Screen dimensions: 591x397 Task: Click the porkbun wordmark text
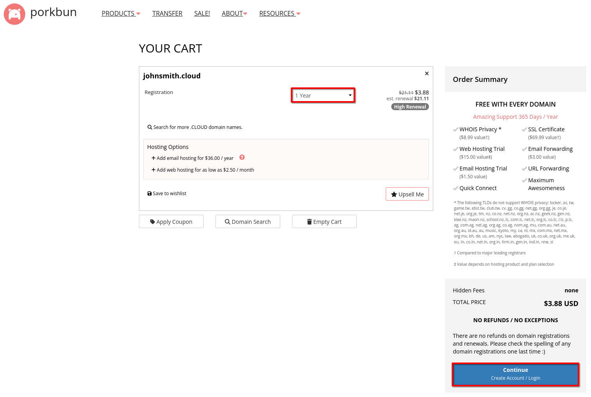[x=53, y=12]
